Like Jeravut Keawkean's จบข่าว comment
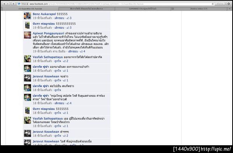The height and width of the screenshot is (153, 233). coord(57,80)
